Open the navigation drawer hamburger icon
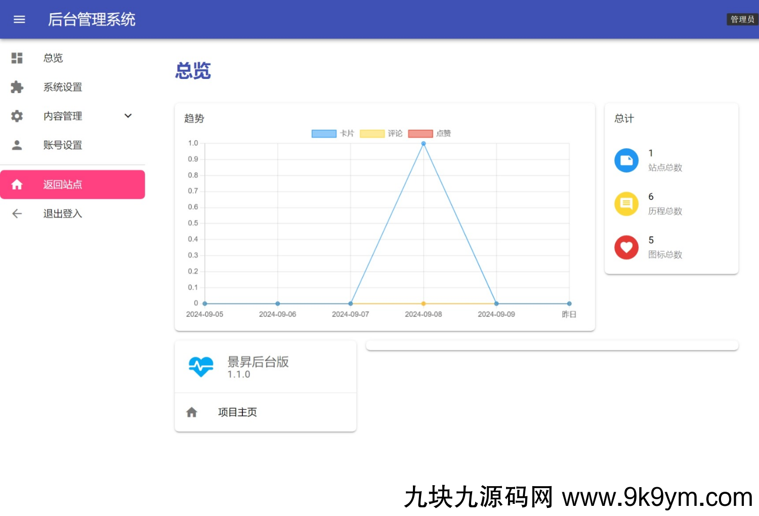The height and width of the screenshot is (516, 759). point(19,19)
